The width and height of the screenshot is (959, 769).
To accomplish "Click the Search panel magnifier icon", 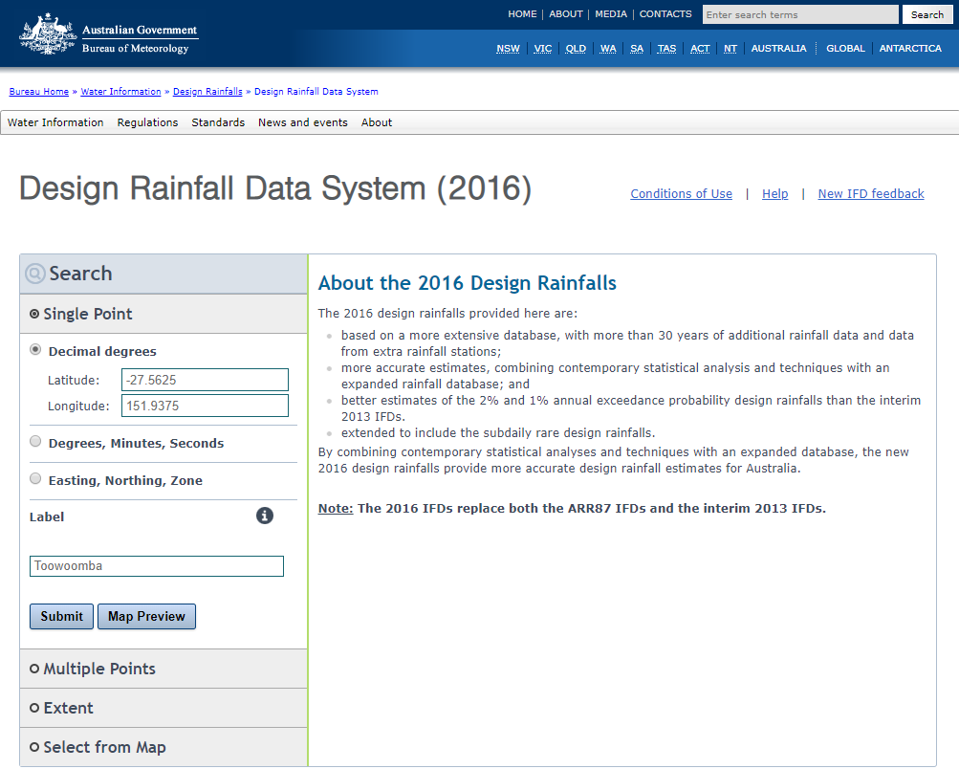I will tap(34, 274).
